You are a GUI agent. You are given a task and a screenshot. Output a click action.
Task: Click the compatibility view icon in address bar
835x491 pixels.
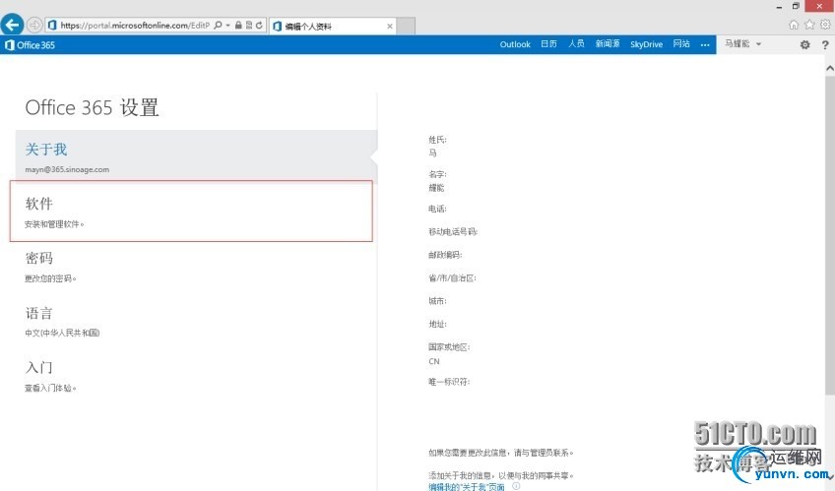click(249, 25)
